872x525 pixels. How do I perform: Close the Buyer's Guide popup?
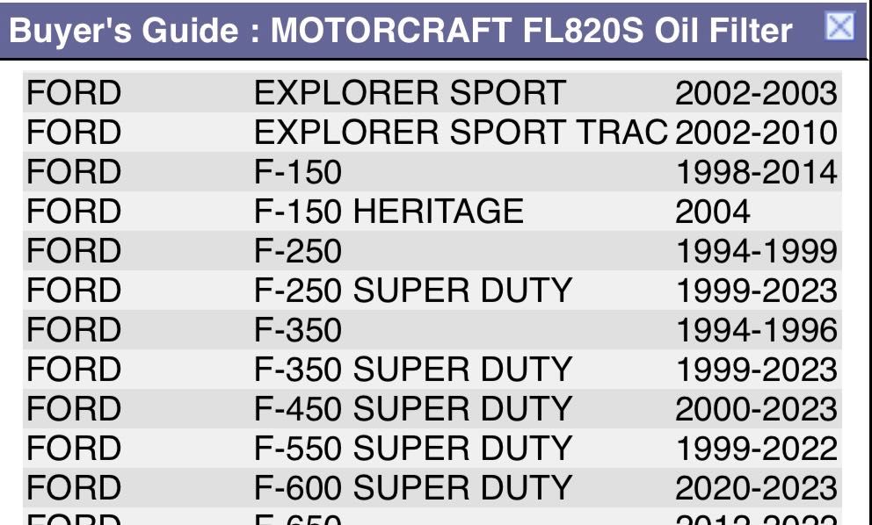(x=840, y=27)
